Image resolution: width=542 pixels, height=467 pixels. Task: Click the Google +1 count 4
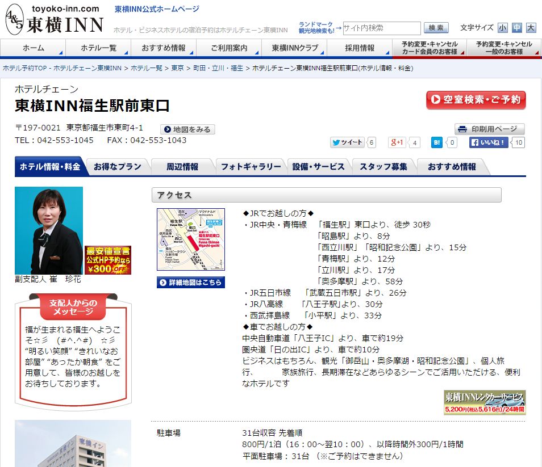click(x=415, y=142)
